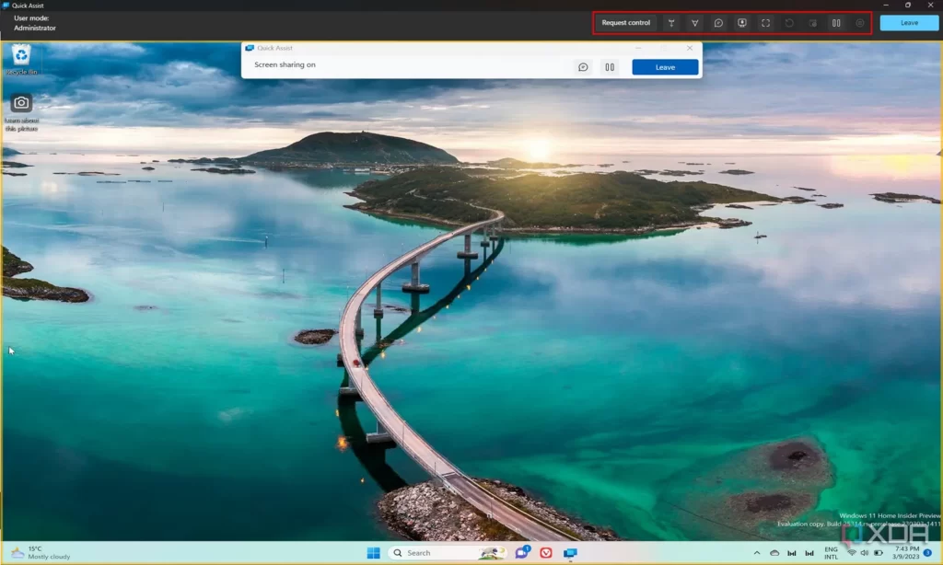Open the Quick Assist taskbar icon

570,553
